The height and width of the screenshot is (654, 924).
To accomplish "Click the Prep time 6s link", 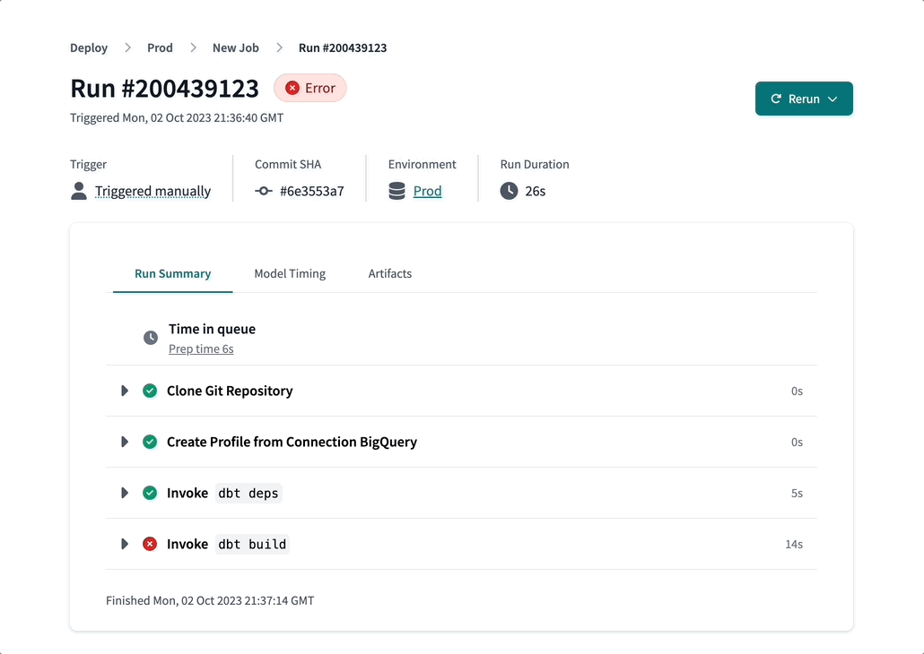I will pos(201,349).
